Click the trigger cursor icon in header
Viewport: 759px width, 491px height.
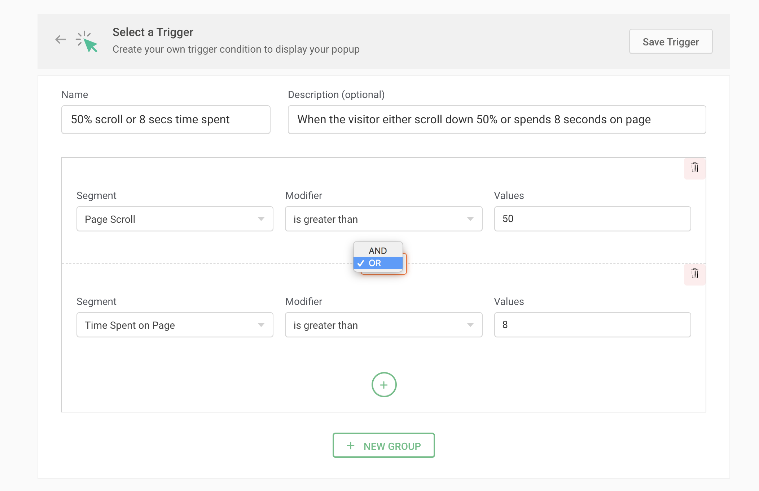(x=87, y=42)
